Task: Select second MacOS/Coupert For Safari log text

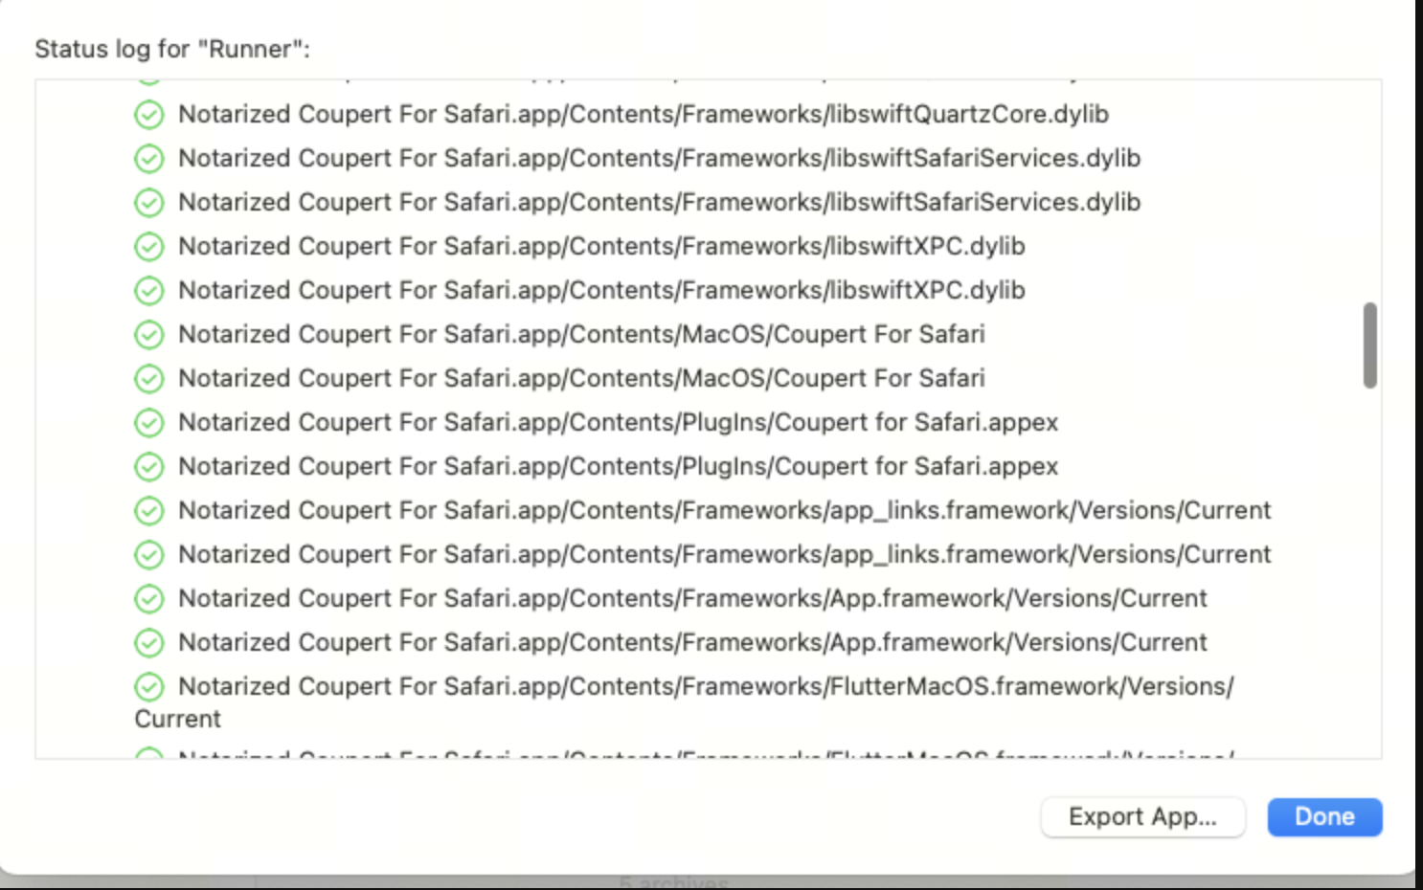Action: pos(581,378)
